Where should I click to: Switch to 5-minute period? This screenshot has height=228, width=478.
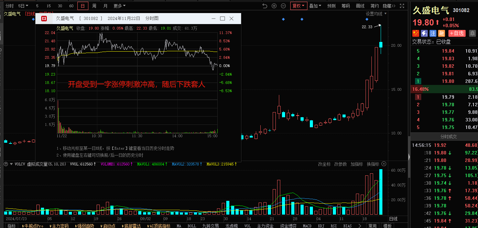37,6
